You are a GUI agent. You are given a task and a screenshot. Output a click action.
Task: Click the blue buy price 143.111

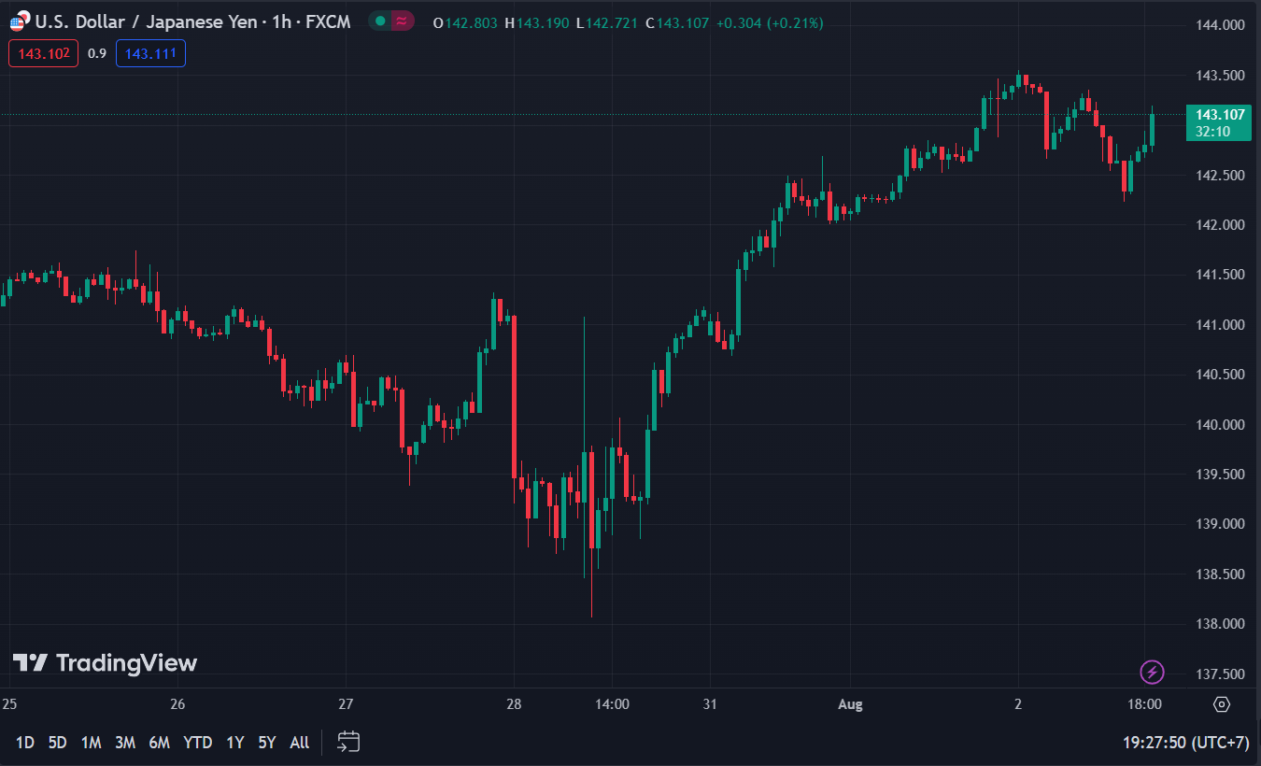point(150,54)
